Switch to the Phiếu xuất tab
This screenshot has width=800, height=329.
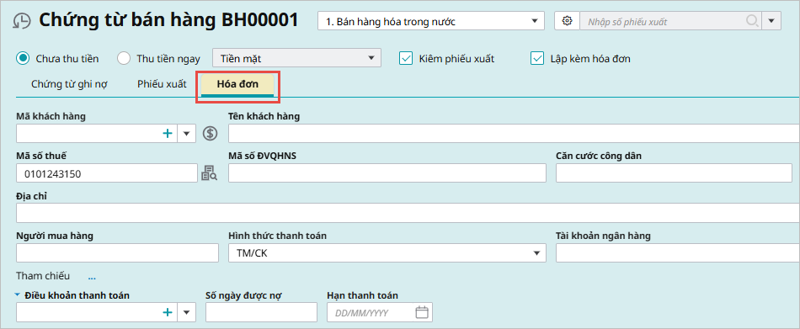(x=162, y=84)
